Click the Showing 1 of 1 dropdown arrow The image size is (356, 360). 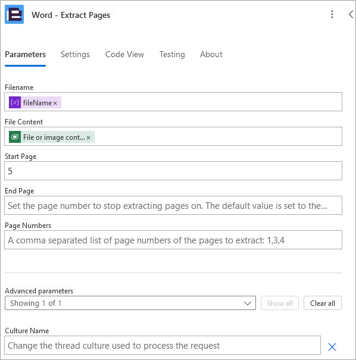248,303
